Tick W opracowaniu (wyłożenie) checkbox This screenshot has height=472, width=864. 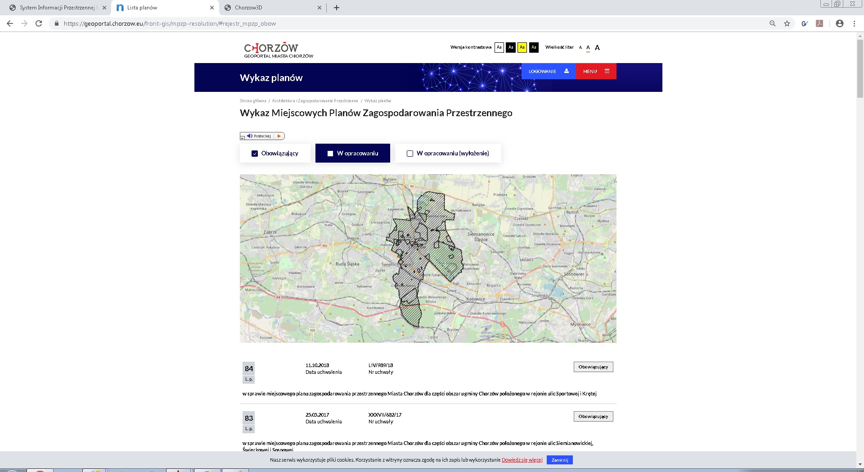[x=410, y=154]
